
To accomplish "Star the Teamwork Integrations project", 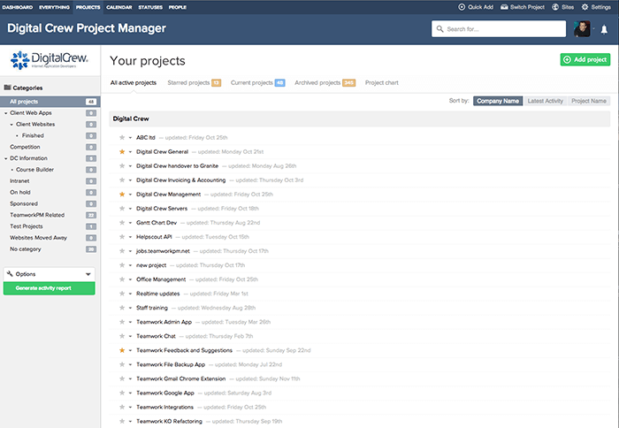I will point(122,407).
